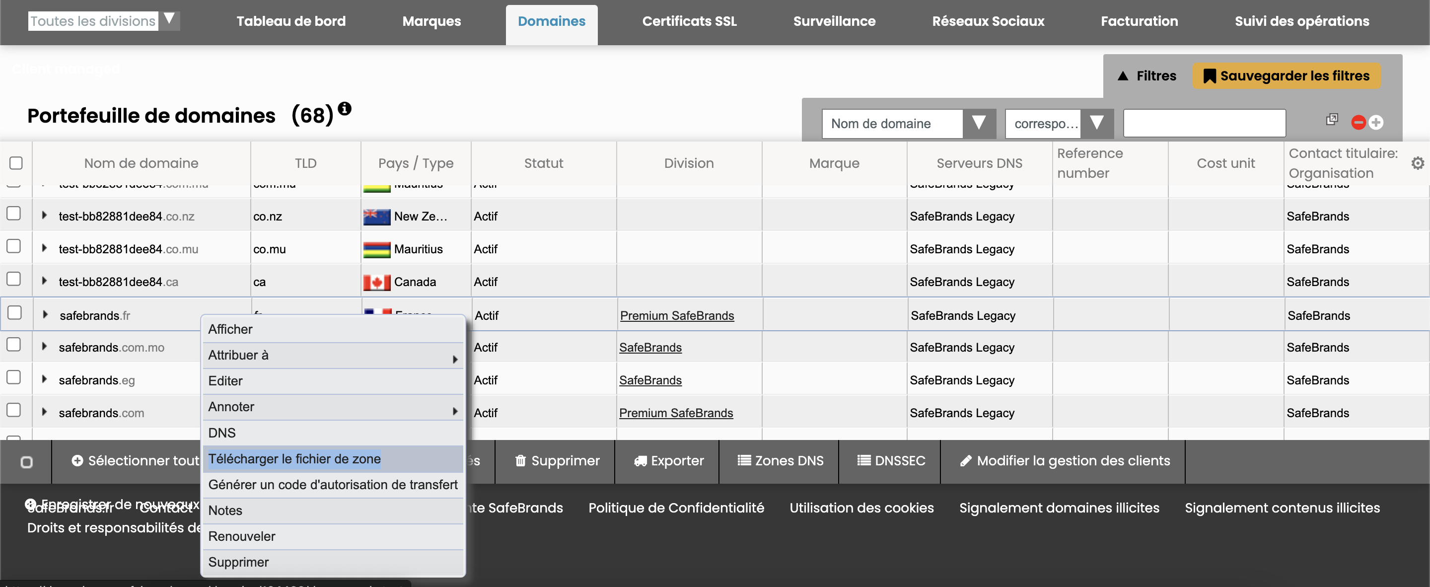Sort by the Nom de domaine column header
Image resolution: width=1430 pixels, height=587 pixels.
tap(141, 163)
